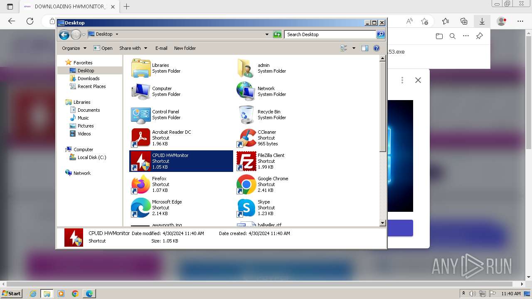The width and height of the screenshot is (532, 299).
Task: Close the ad popup with the X
Action: [418, 80]
